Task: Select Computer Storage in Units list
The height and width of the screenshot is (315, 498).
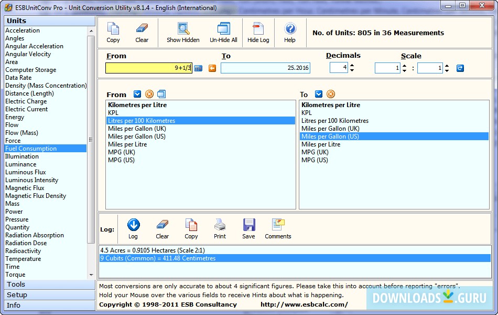Action: click(30, 70)
